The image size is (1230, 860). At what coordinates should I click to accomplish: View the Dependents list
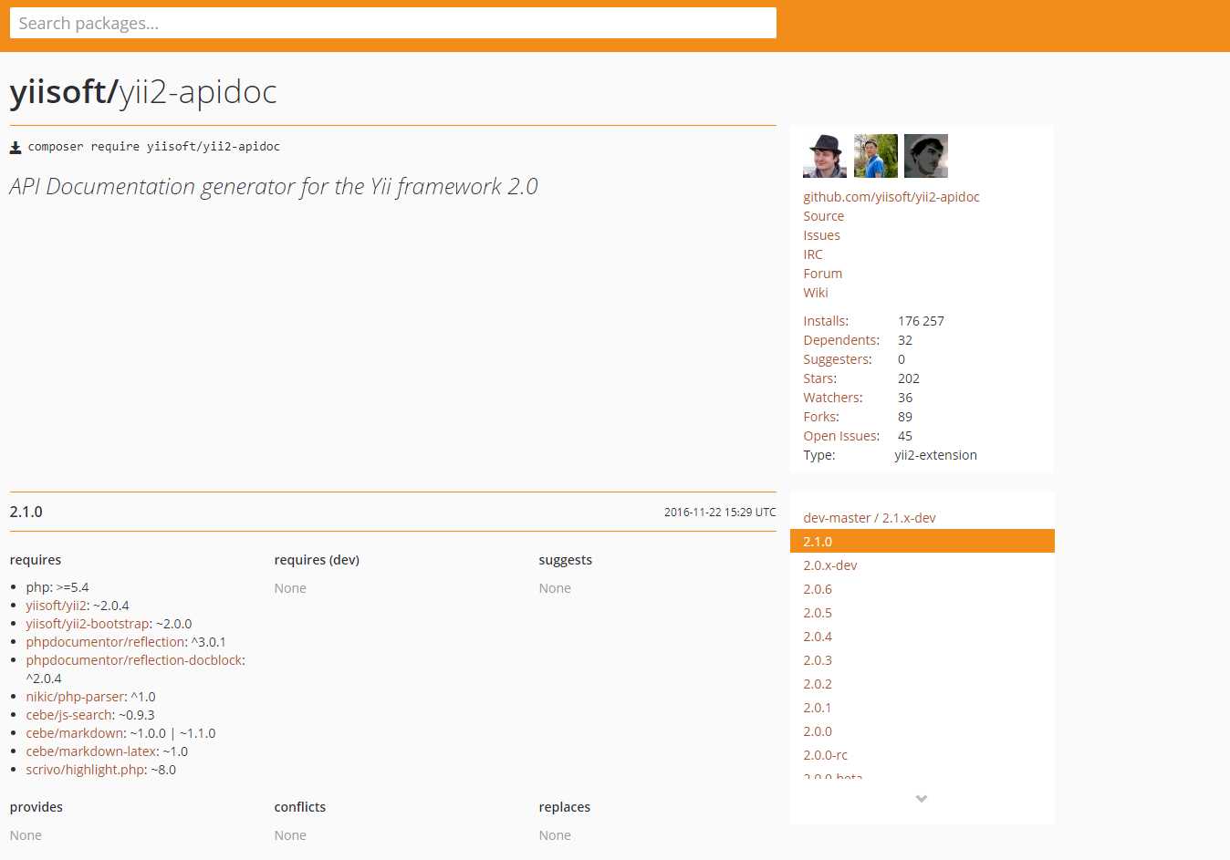[841, 340]
